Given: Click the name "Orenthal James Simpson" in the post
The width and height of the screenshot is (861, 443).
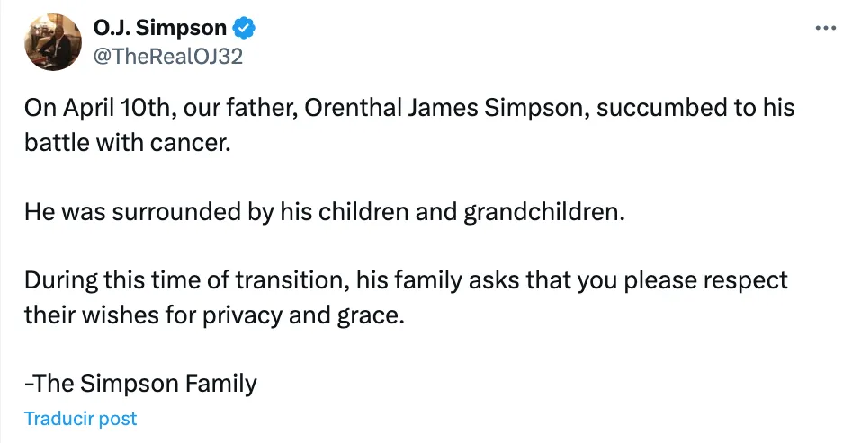Looking at the screenshot, I should (x=444, y=109).
